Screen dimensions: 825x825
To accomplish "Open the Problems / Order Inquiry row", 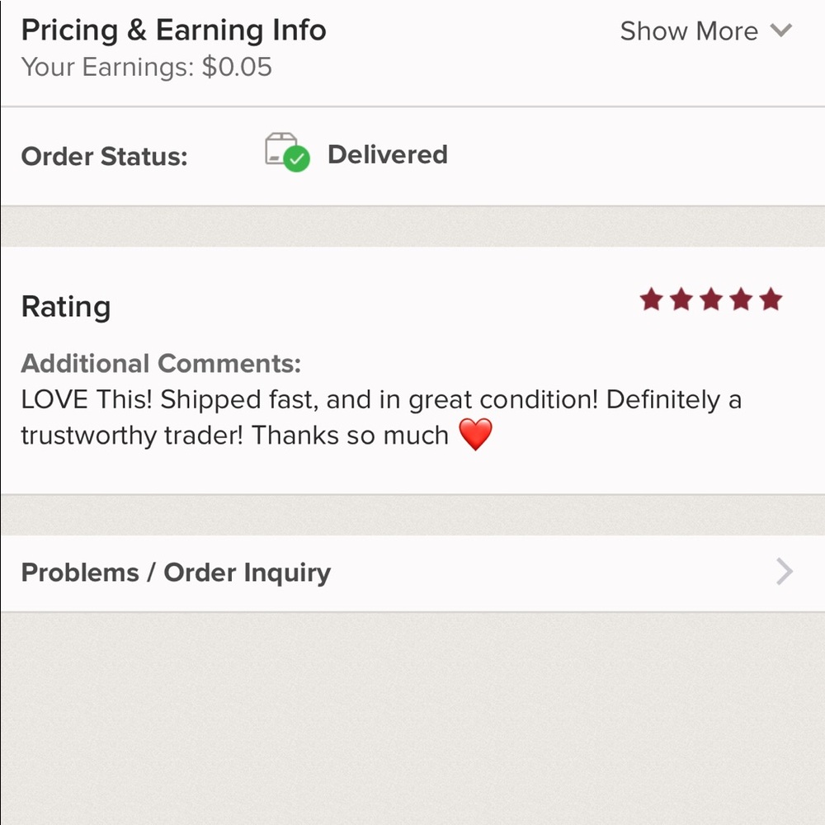I will click(176, 573).
